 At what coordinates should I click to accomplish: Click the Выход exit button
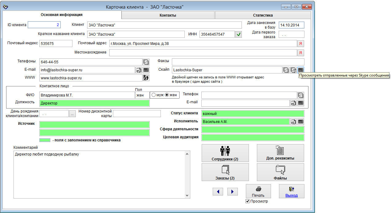click(x=291, y=191)
